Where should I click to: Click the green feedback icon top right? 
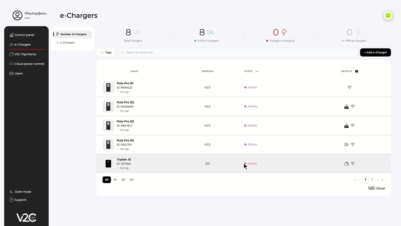[388, 16]
